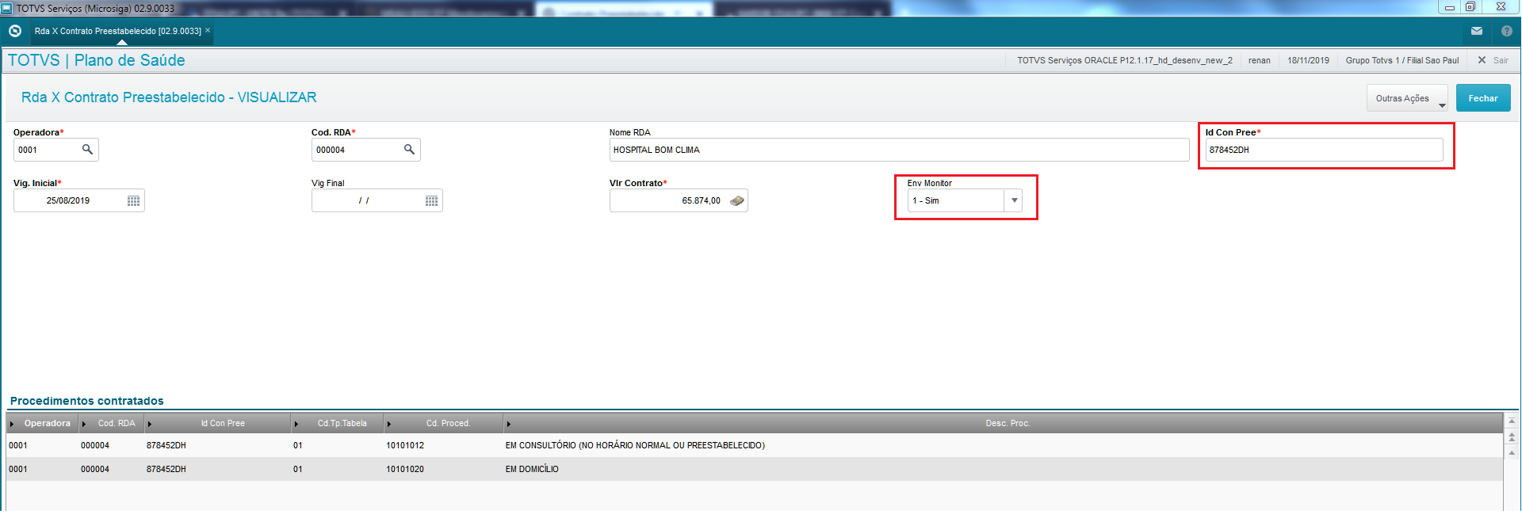This screenshot has width=1522, height=522.
Task: Click grid scroll-to-top arrow
Action: point(1512,421)
